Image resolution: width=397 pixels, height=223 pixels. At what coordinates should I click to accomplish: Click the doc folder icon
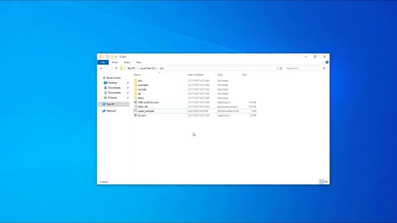[136, 81]
